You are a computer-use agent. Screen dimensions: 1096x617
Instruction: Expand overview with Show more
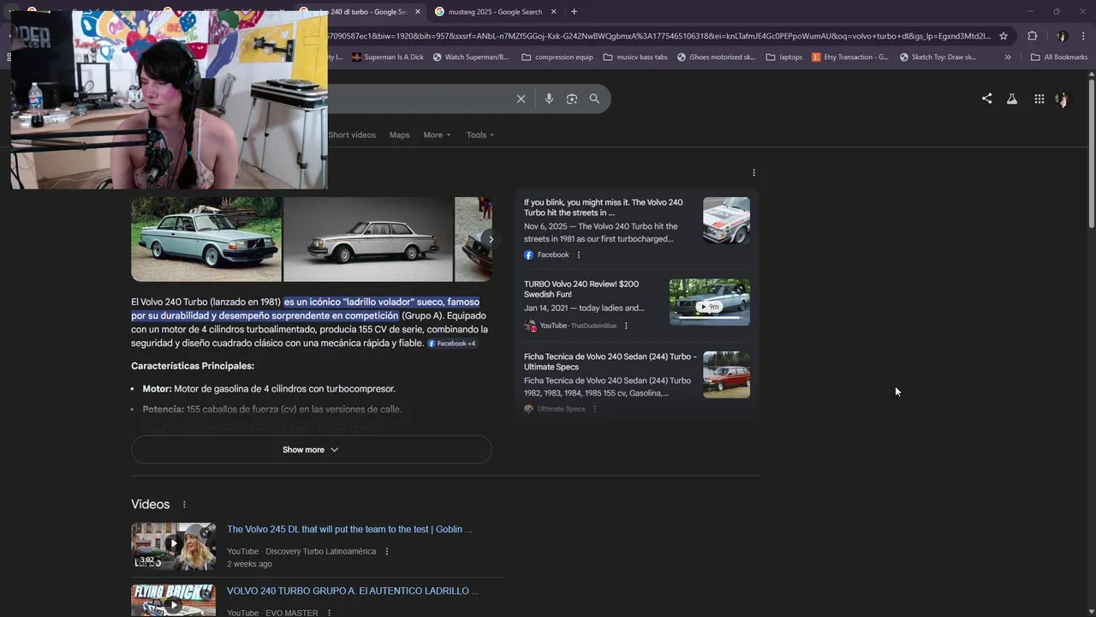pos(311,450)
